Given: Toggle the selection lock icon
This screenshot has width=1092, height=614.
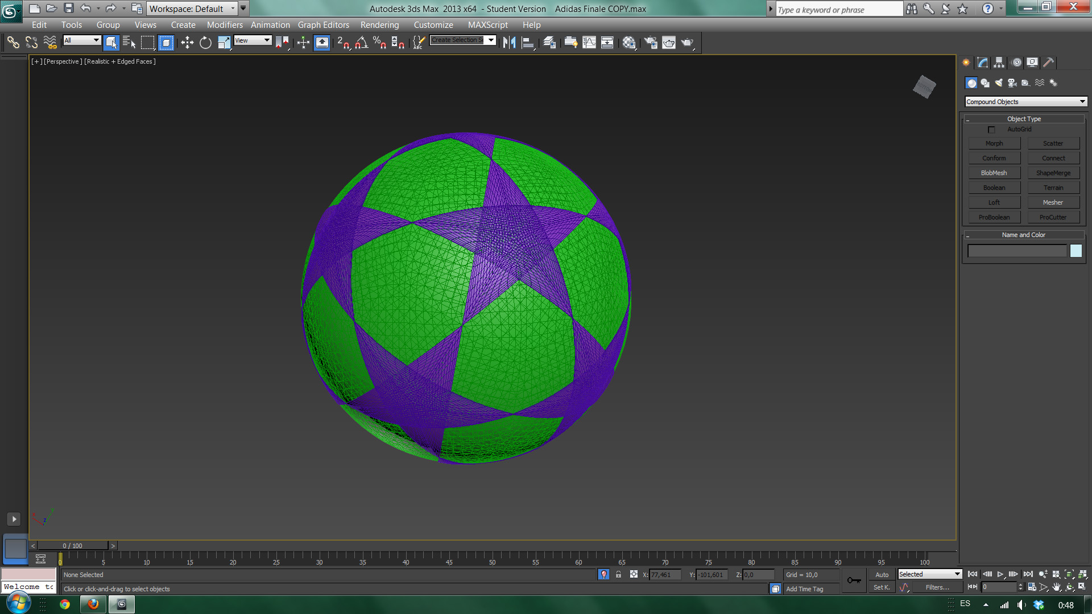Looking at the screenshot, I should (x=618, y=575).
